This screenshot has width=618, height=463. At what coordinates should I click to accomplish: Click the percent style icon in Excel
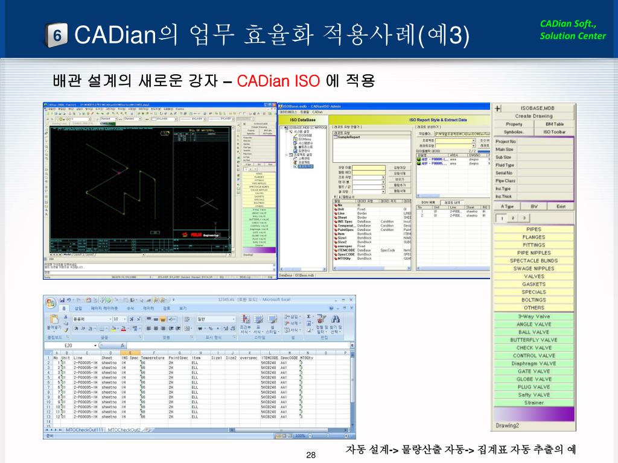tap(211, 329)
